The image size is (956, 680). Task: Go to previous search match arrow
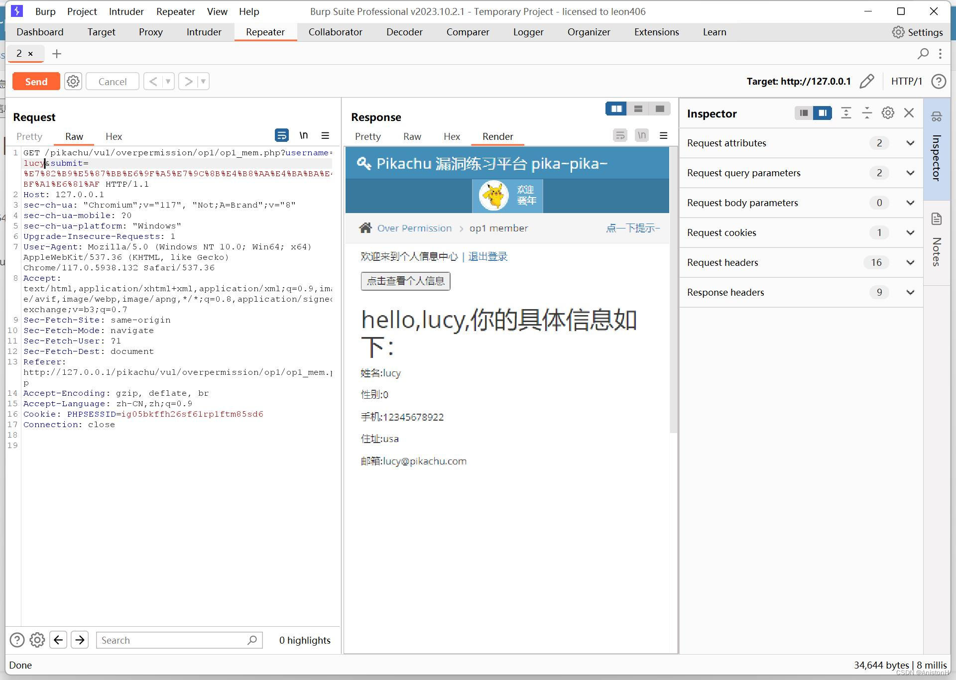pyautogui.click(x=58, y=640)
